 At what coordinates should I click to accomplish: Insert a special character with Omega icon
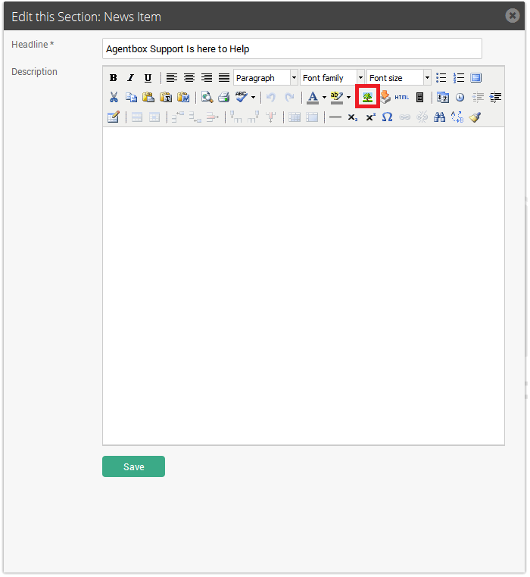click(387, 117)
